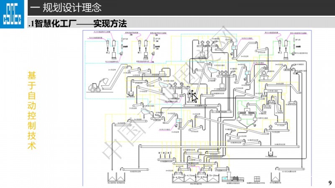The image size is (335, 188).
Task: Click the stacked pallet grid icon
Action: pyautogui.click(x=257, y=179)
